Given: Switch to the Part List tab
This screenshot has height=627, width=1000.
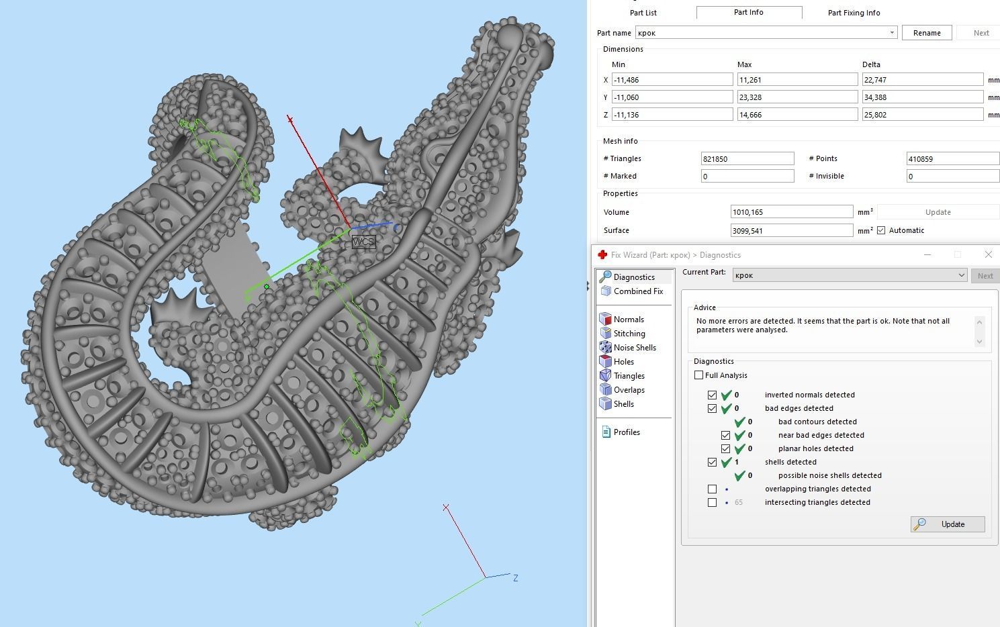Looking at the screenshot, I should 643,13.
